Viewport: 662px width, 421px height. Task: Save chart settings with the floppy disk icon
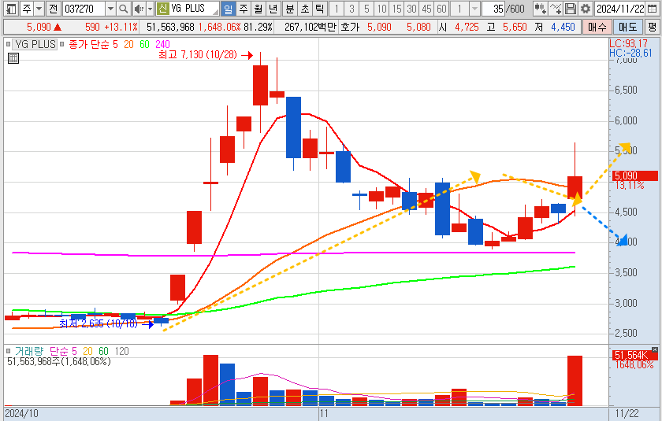tap(571, 9)
